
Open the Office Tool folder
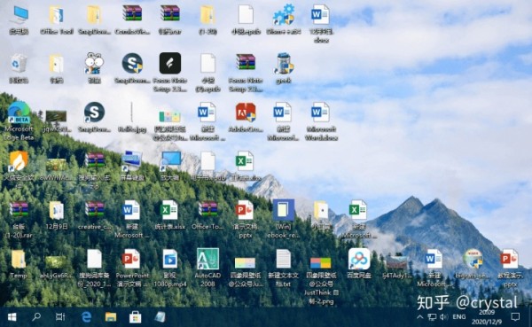57,15
